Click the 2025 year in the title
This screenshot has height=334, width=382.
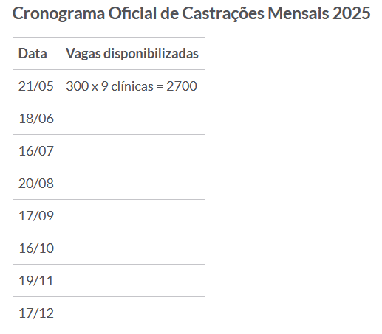point(352,13)
